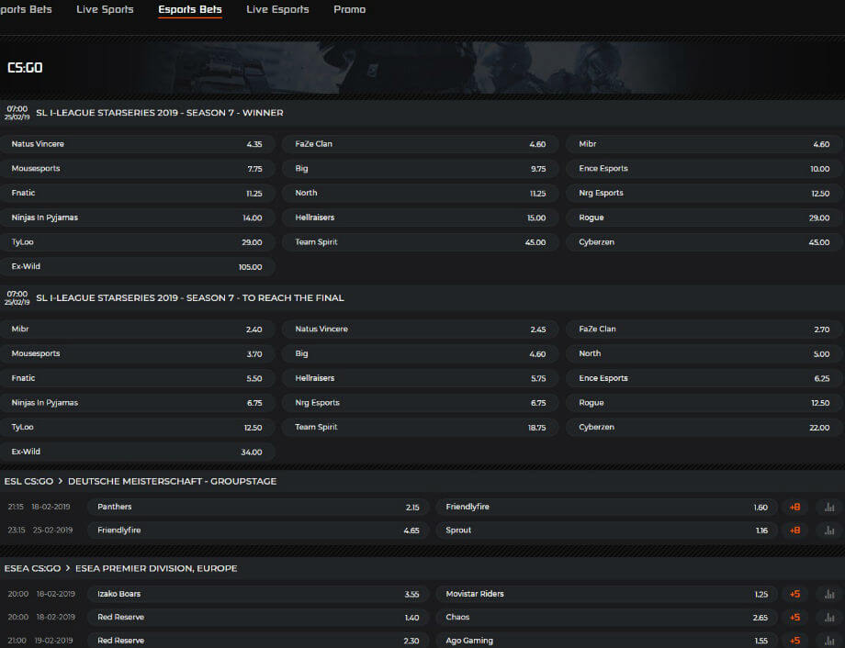Pick FaZe Clan to reach the final at 2.70

[x=703, y=330]
